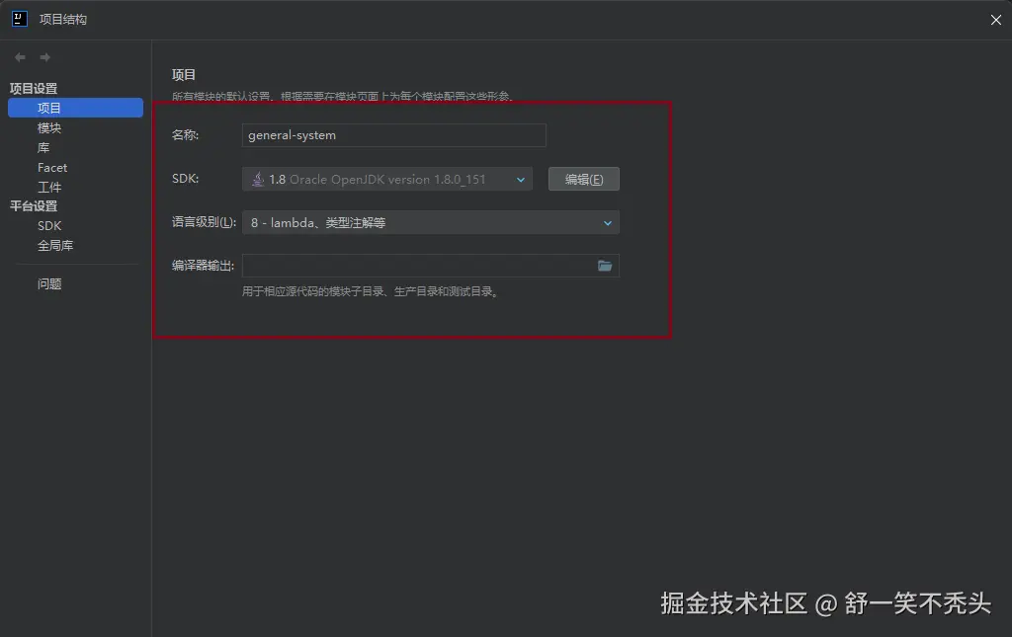1012x637 pixels.
Task: Open the 语言级别 dropdown
Action: (x=430, y=222)
